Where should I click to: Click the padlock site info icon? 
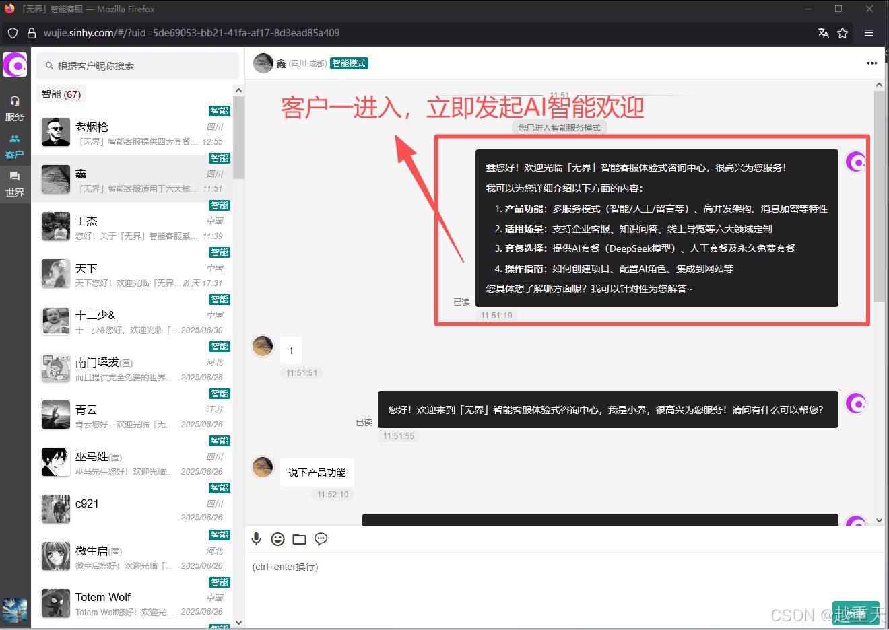[31, 33]
